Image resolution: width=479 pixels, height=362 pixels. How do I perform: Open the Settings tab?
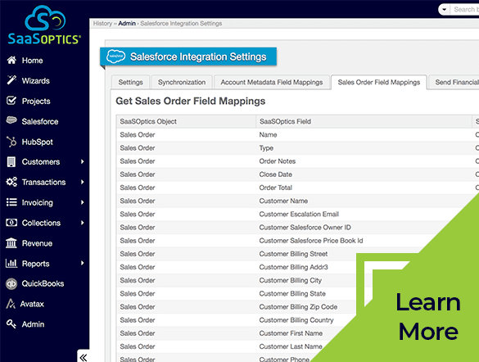click(x=130, y=82)
